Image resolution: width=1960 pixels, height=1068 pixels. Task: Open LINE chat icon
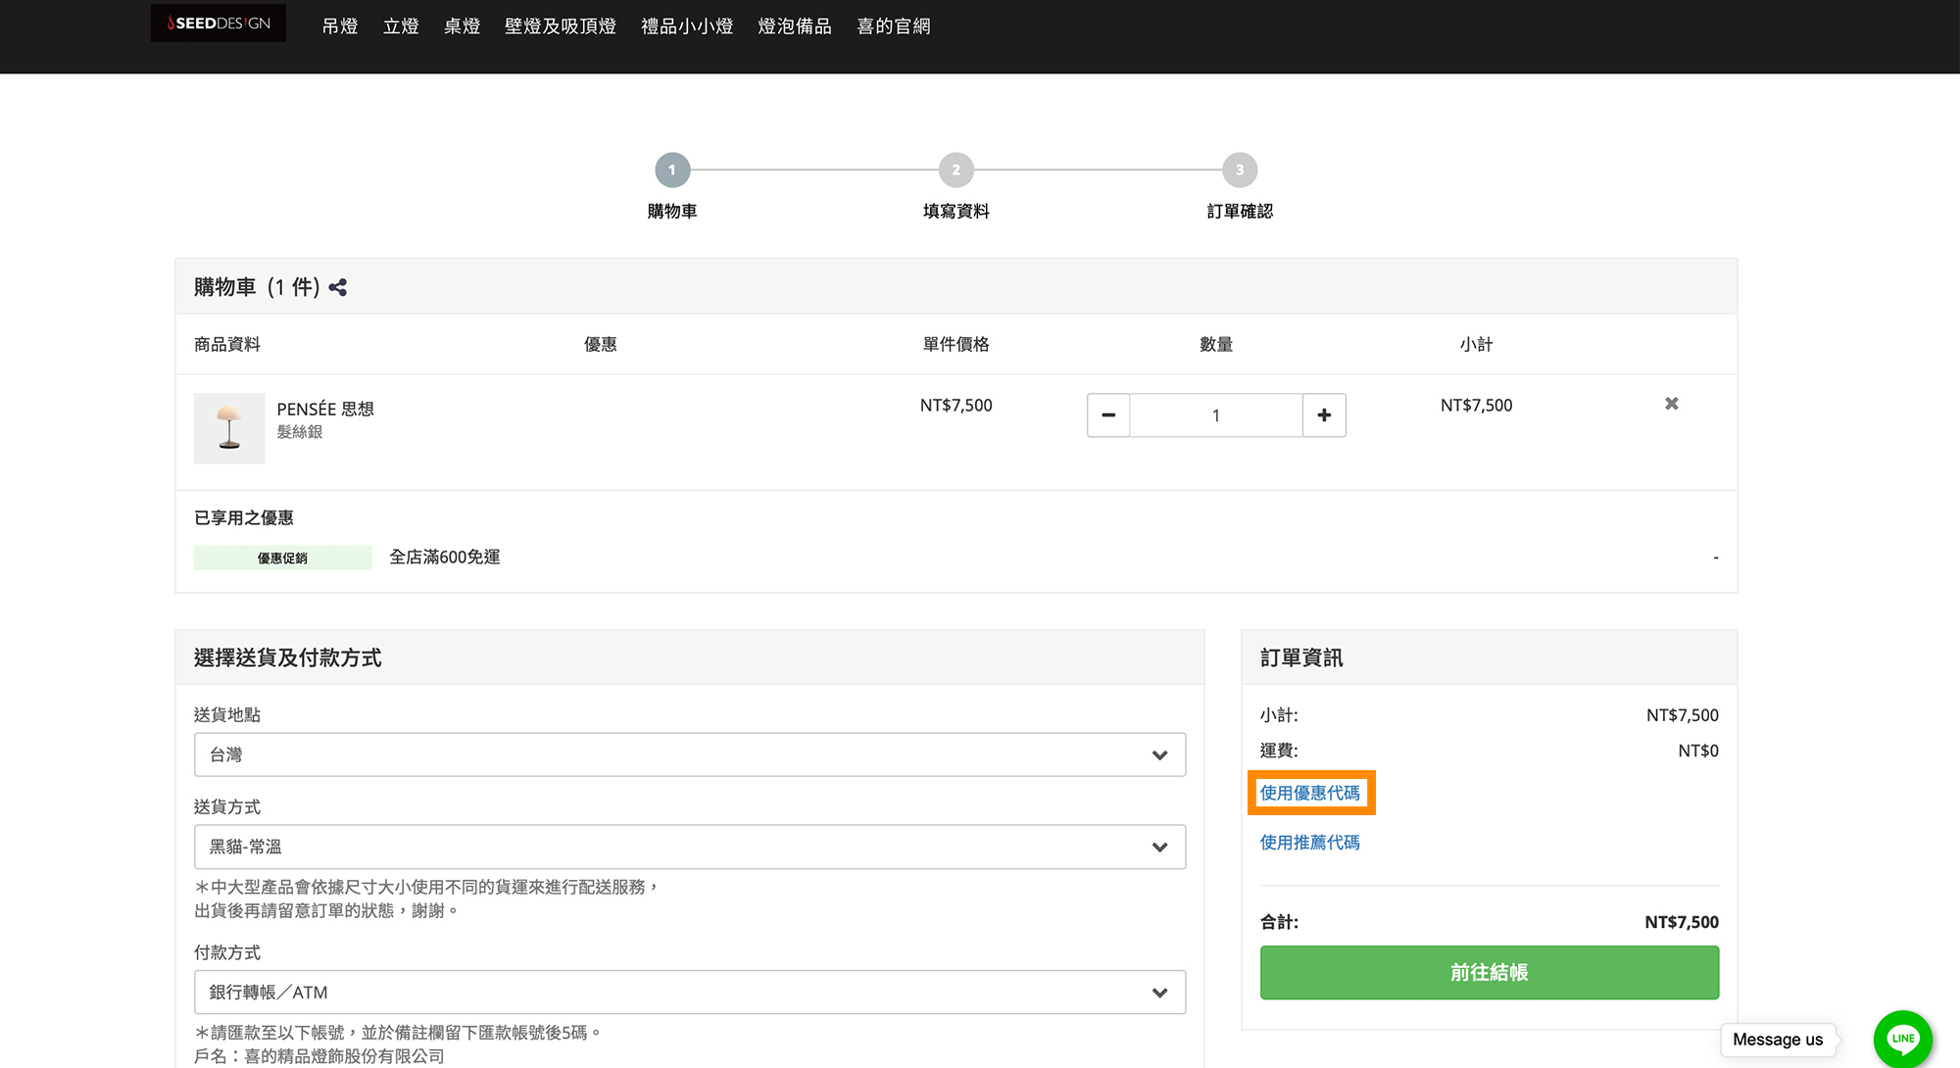1902,1038
